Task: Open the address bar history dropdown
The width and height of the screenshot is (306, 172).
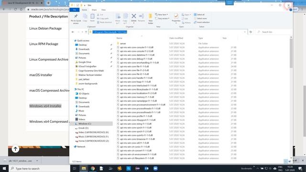Action: click(x=245, y=32)
